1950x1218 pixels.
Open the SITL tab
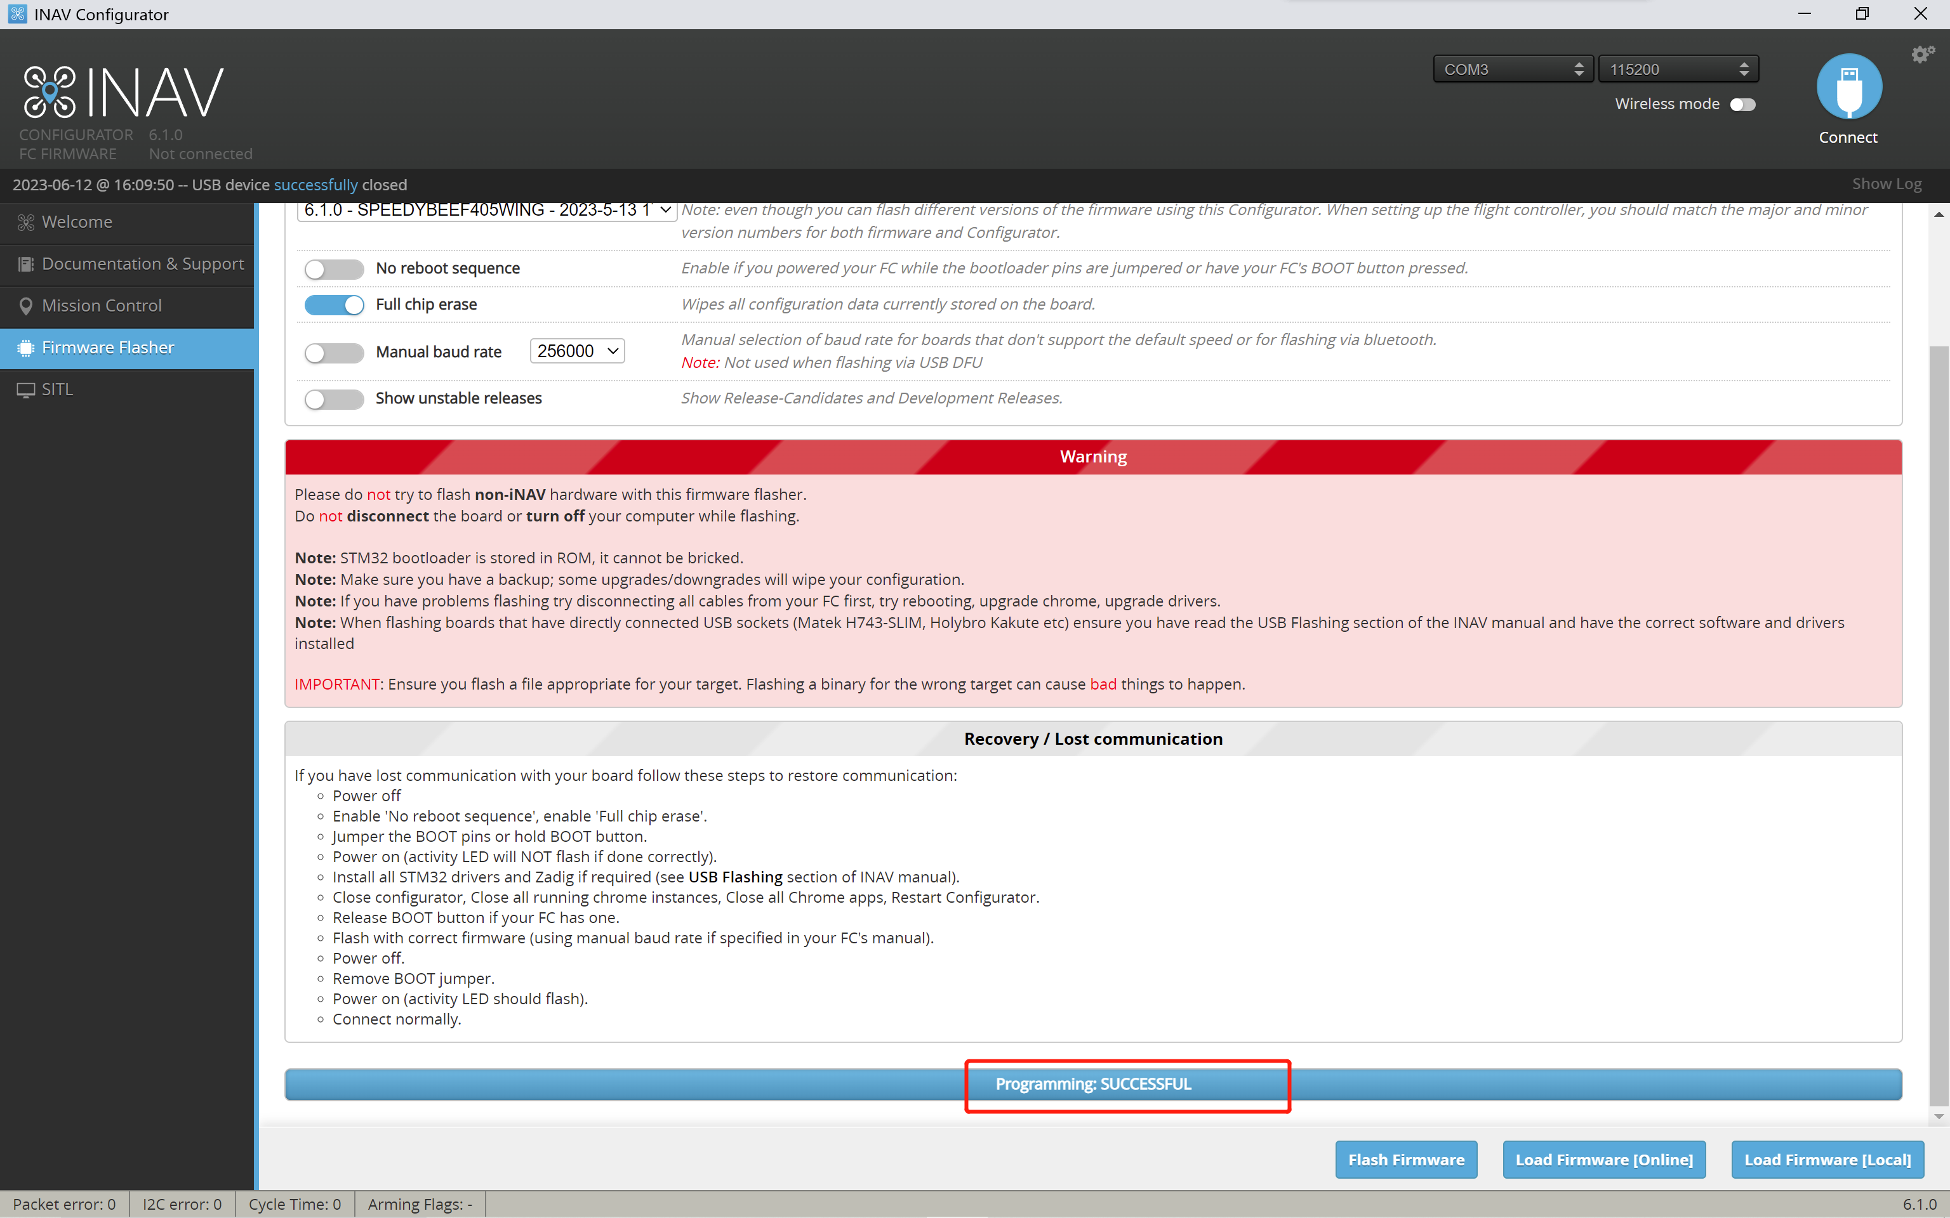pyautogui.click(x=128, y=390)
